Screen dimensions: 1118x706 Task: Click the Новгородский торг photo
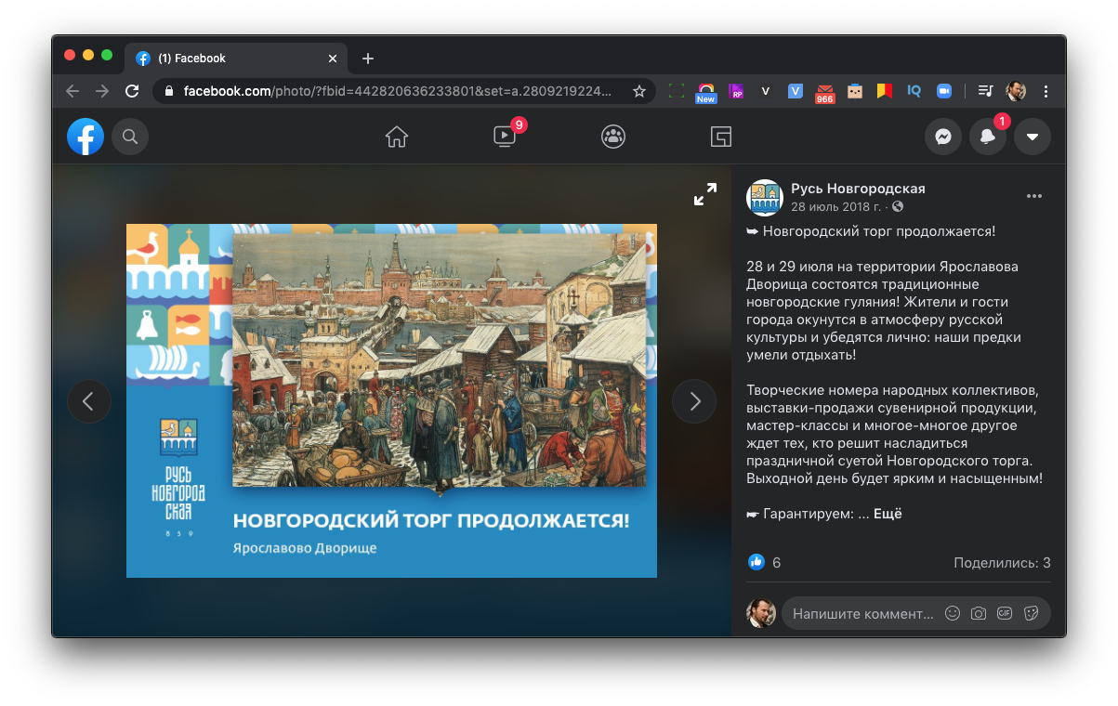click(391, 400)
